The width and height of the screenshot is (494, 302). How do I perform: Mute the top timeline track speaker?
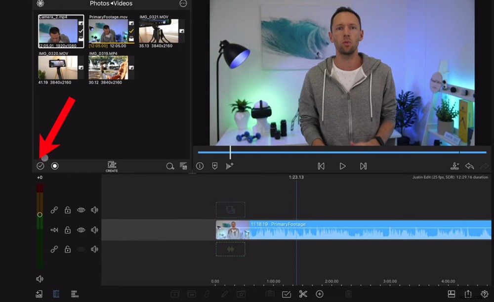click(x=94, y=210)
